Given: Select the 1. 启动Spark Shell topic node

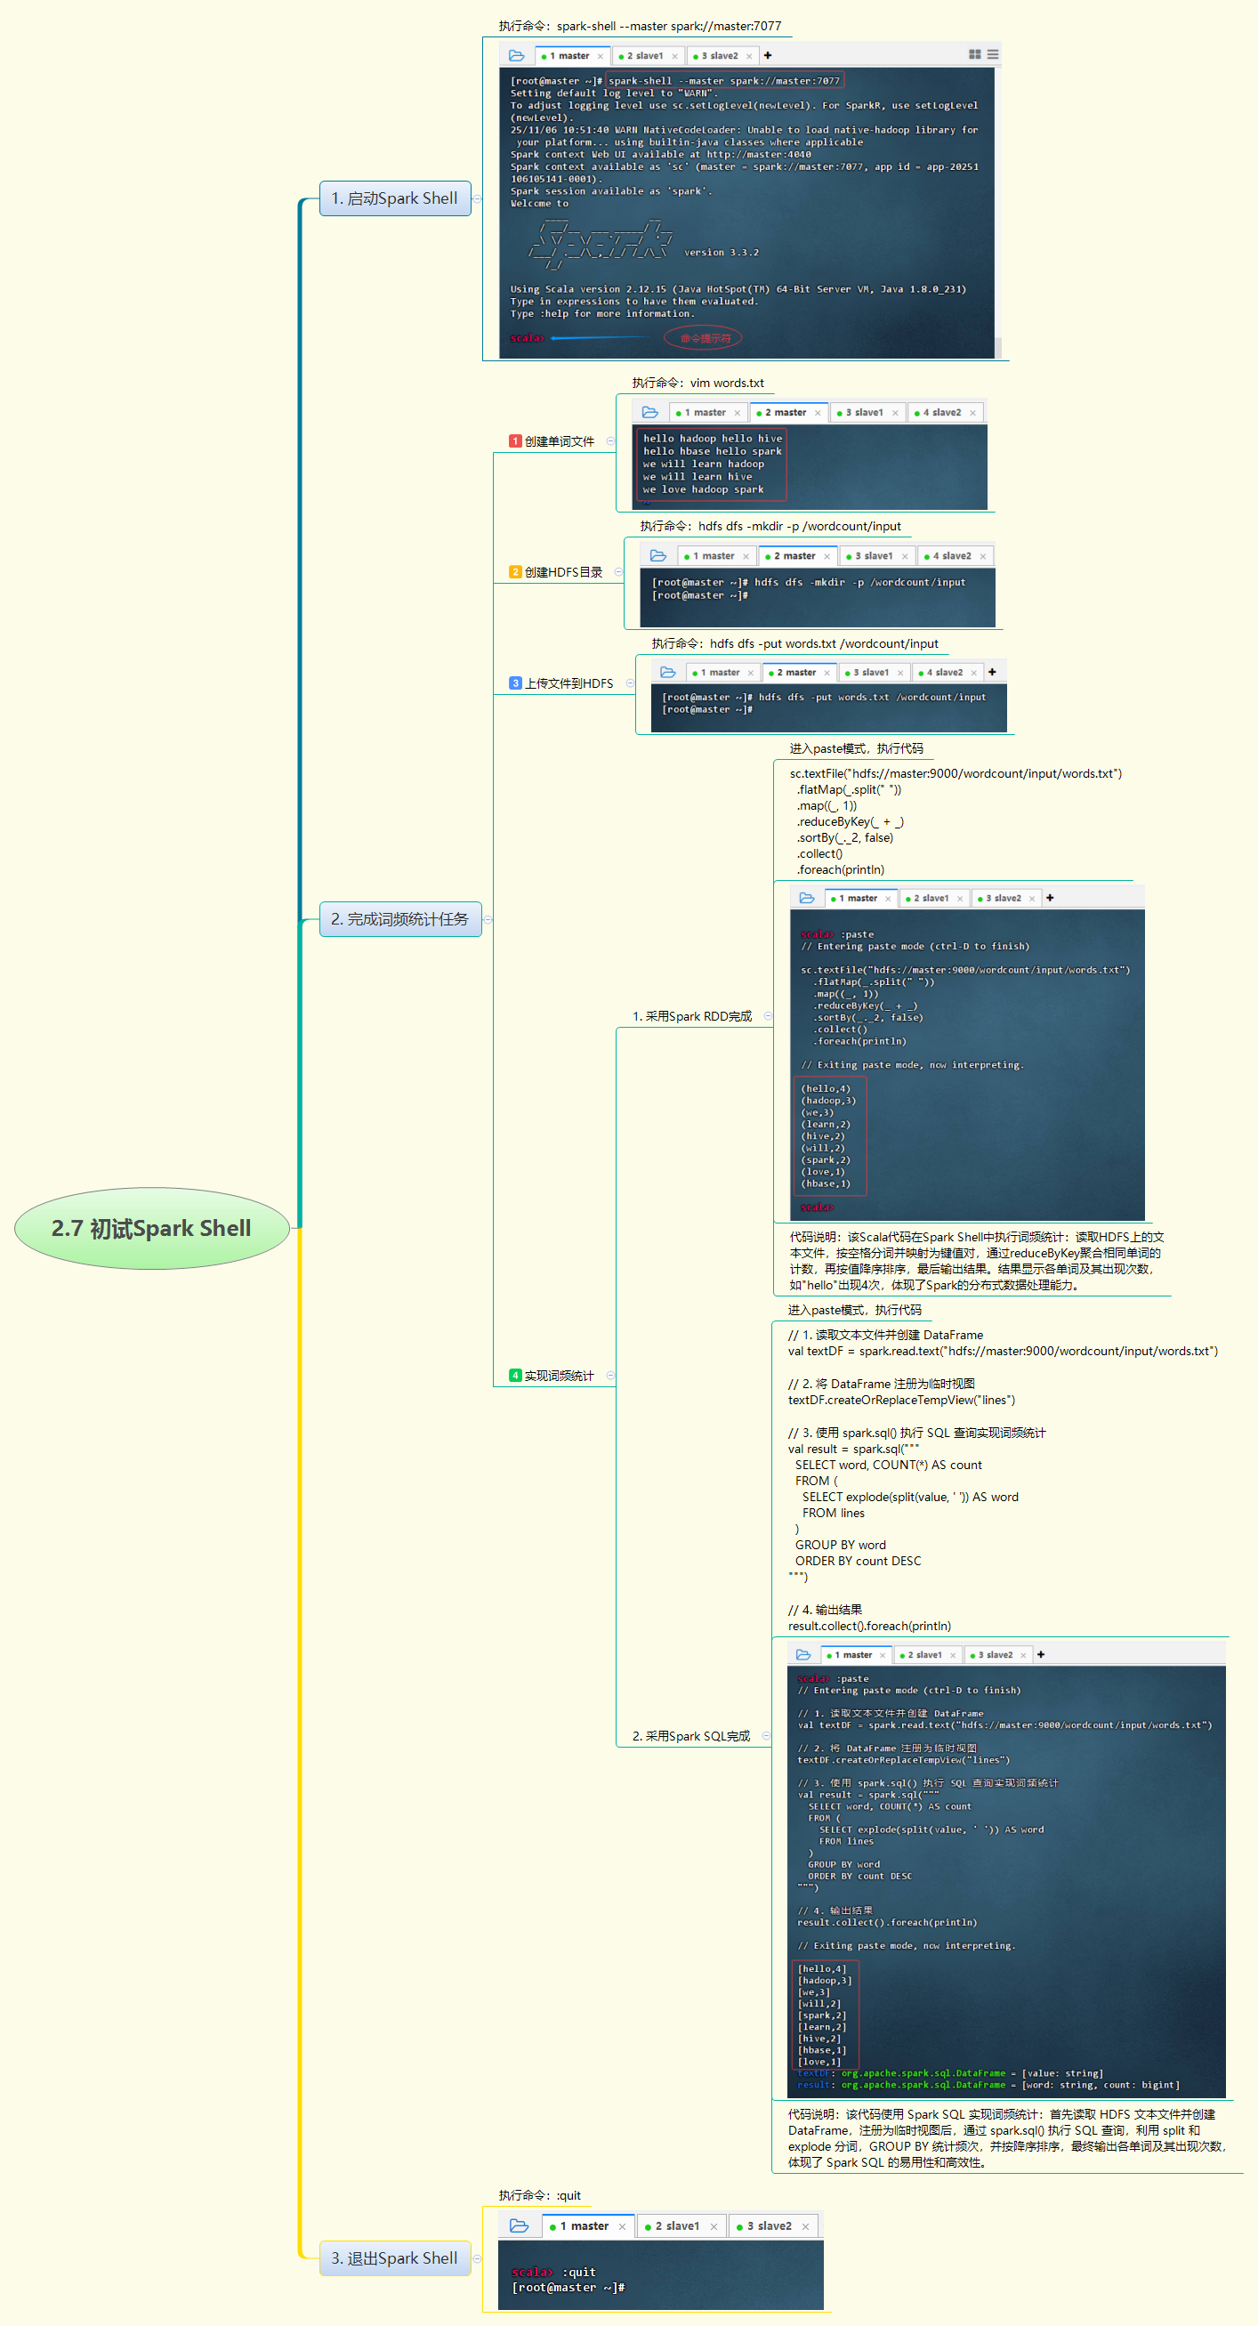Looking at the screenshot, I should click(x=395, y=198).
